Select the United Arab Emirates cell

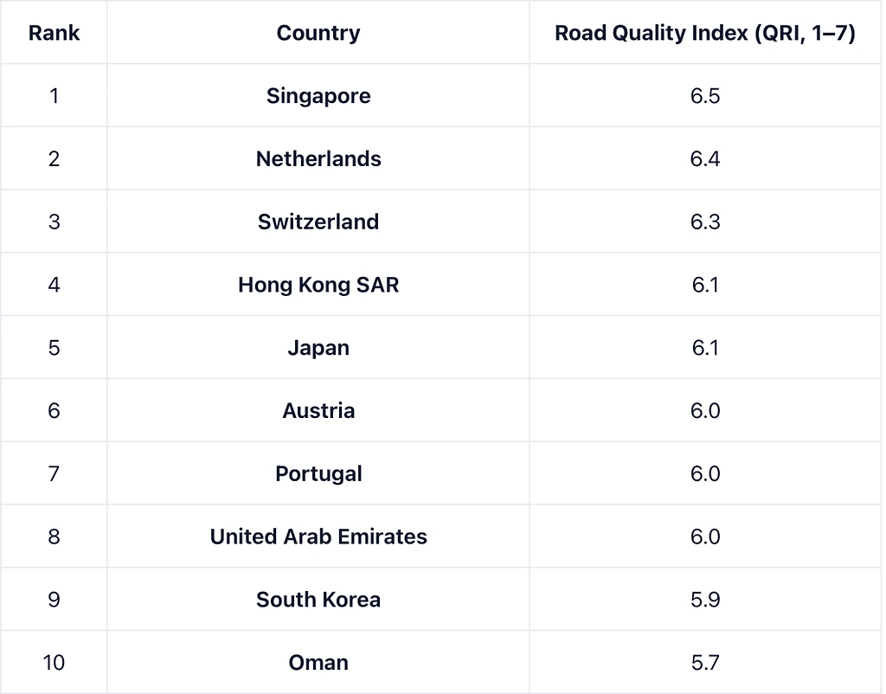click(318, 537)
